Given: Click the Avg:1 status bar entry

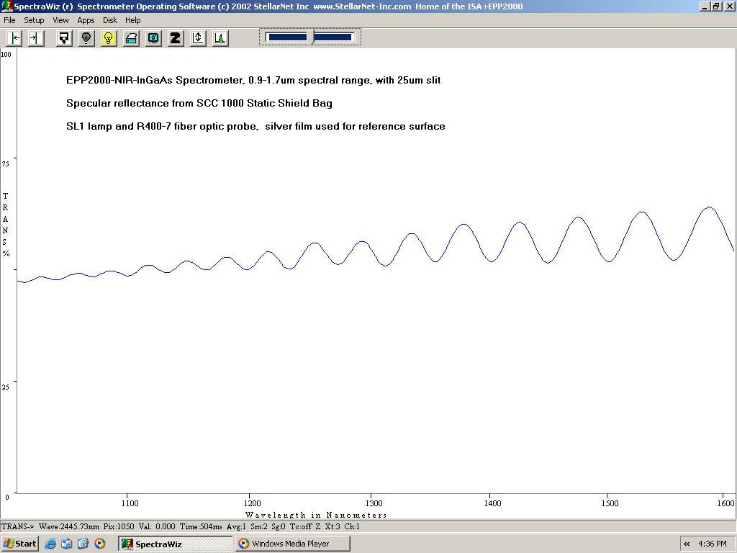Looking at the screenshot, I should 236,526.
